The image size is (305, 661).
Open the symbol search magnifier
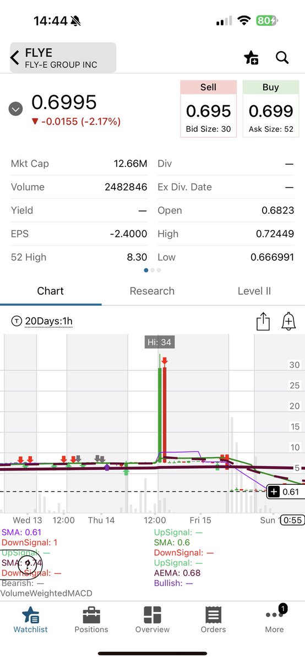282,57
